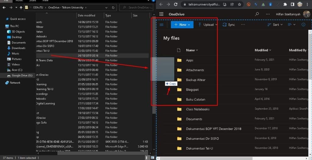The height and width of the screenshot is (160, 312).
Task: Open the Sort dropdown in OneDrive
Action: [x=275, y=25]
